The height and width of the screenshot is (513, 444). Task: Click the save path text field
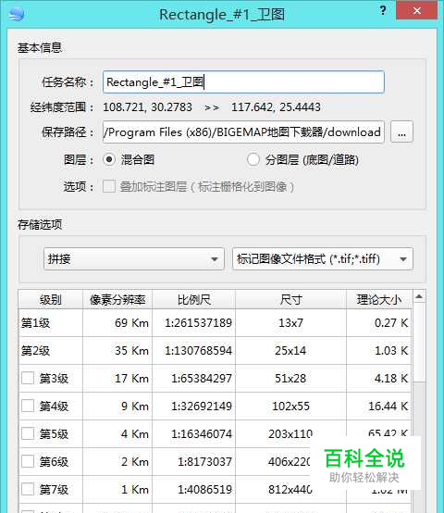tap(243, 132)
